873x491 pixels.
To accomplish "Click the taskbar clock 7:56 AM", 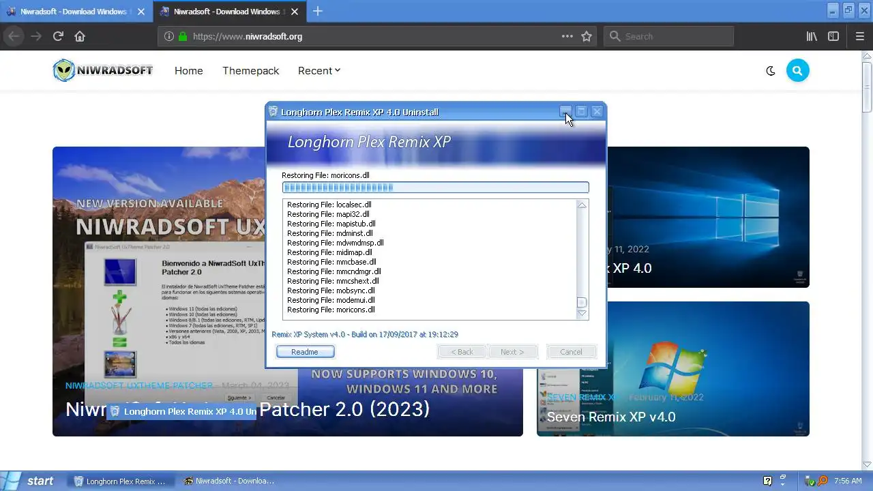I will pyautogui.click(x=848, y=481).
